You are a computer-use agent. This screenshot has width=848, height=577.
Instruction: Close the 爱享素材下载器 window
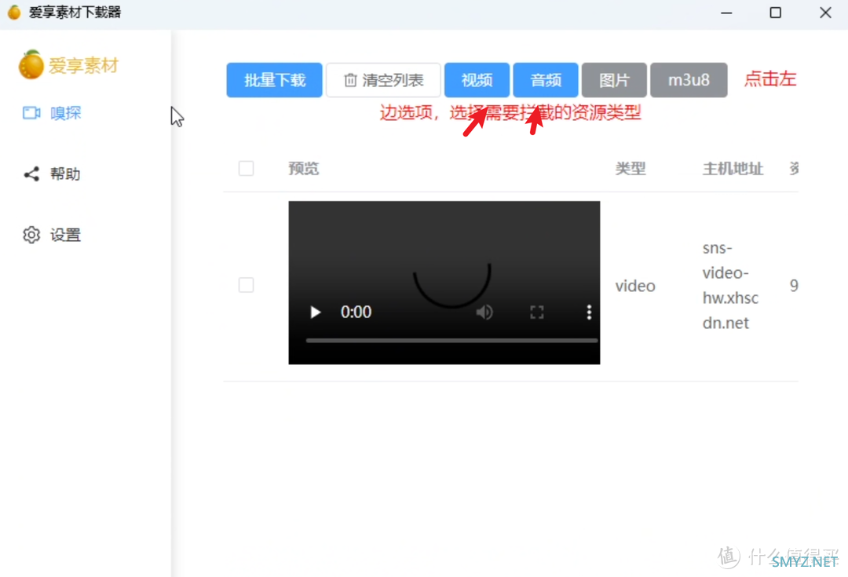[x=825, y=13]
